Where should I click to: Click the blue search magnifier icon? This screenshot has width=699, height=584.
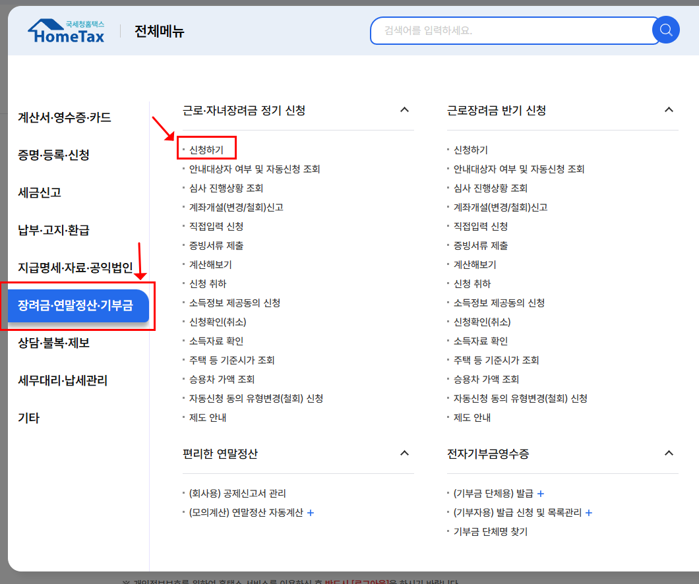[666, 30]
